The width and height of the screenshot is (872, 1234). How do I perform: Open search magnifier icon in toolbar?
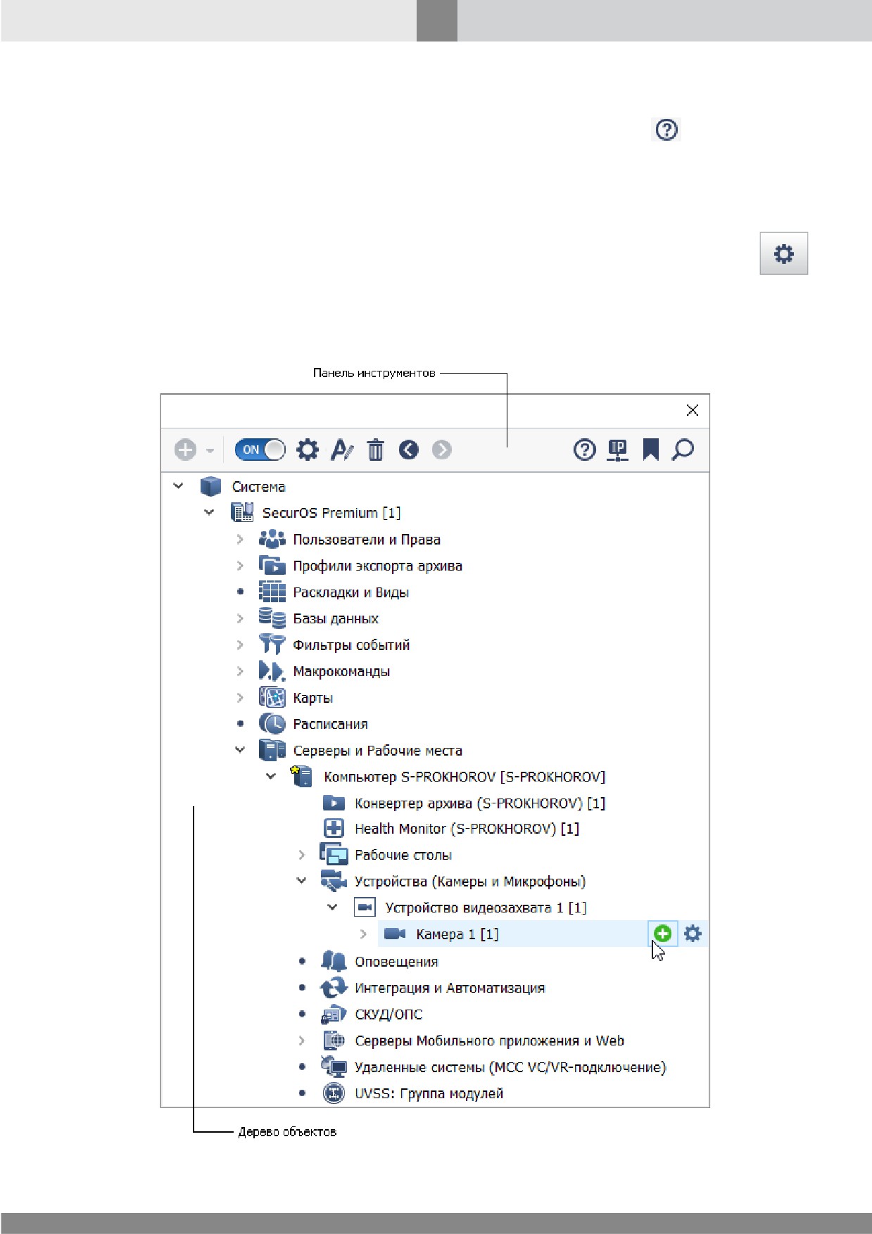(683, 450)
